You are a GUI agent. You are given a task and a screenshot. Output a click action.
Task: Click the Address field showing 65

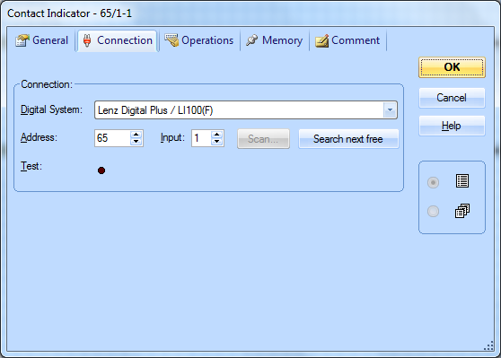tap(112, 138)
